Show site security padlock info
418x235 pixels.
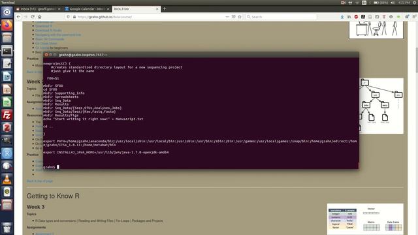point(74,17)
